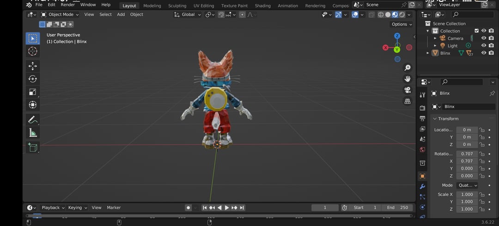Click the End frame field
This screenshot has width=499, height=226.
click(x=397, y=208)
